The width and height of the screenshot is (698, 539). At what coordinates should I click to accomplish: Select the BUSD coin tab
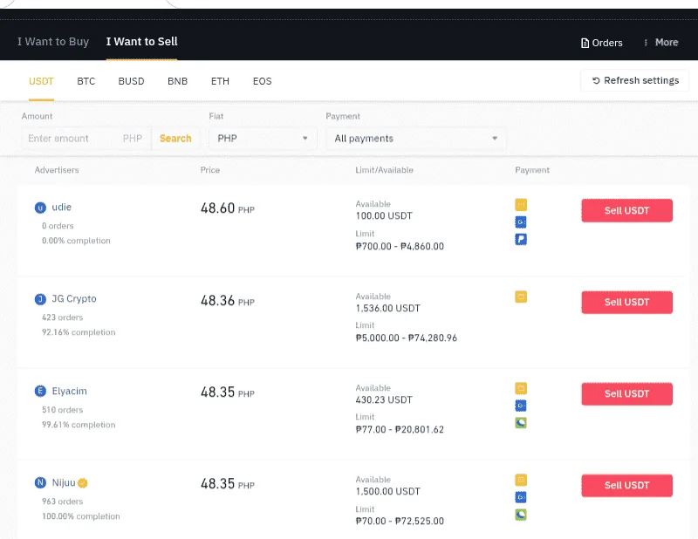click(x=132, y=81)
